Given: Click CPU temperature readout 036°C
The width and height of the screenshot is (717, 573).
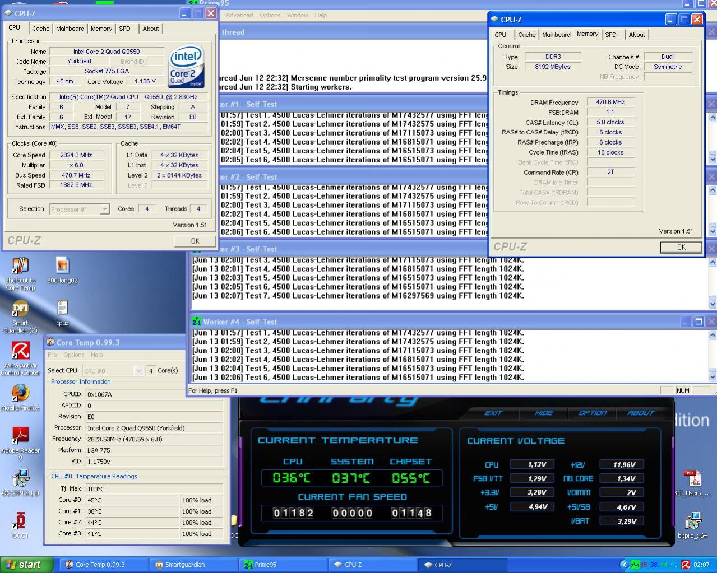Looking at the screenshot, I should 291,478.
